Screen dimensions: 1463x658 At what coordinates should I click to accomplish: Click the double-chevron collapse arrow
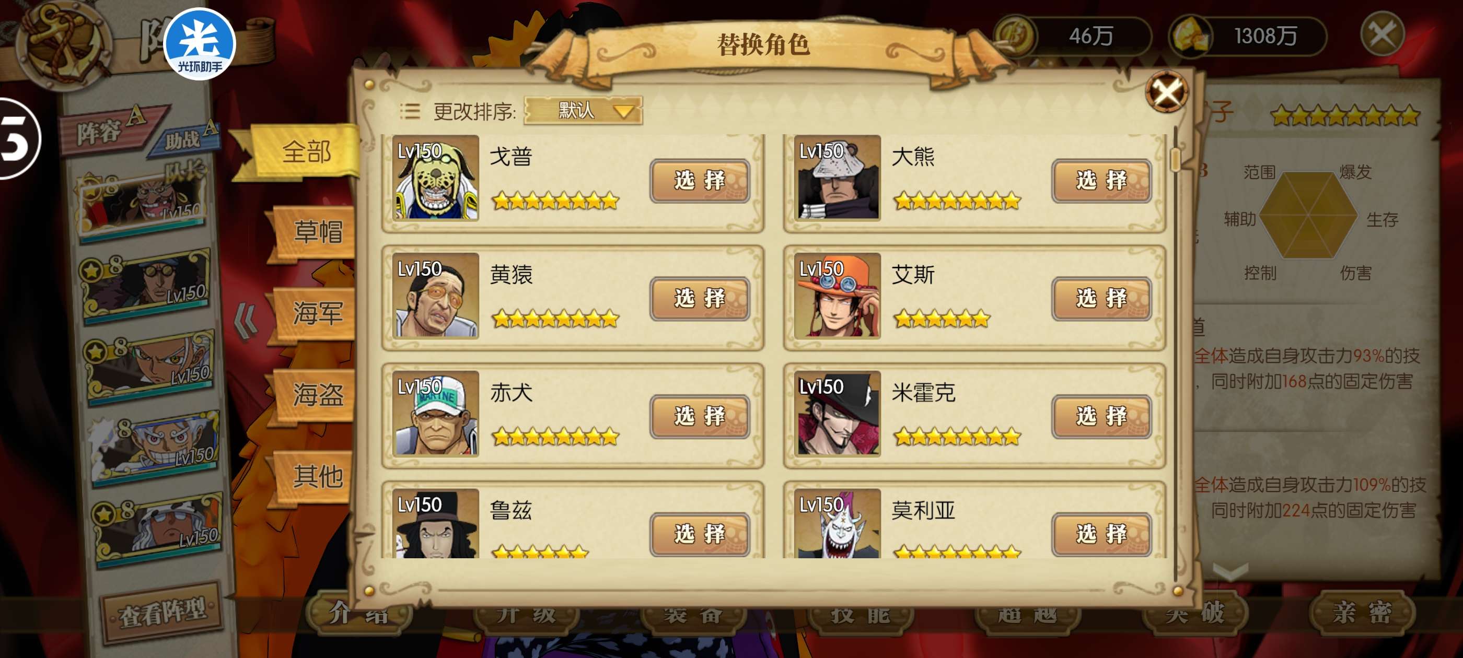pyautogui.click(x=246, y=321)
